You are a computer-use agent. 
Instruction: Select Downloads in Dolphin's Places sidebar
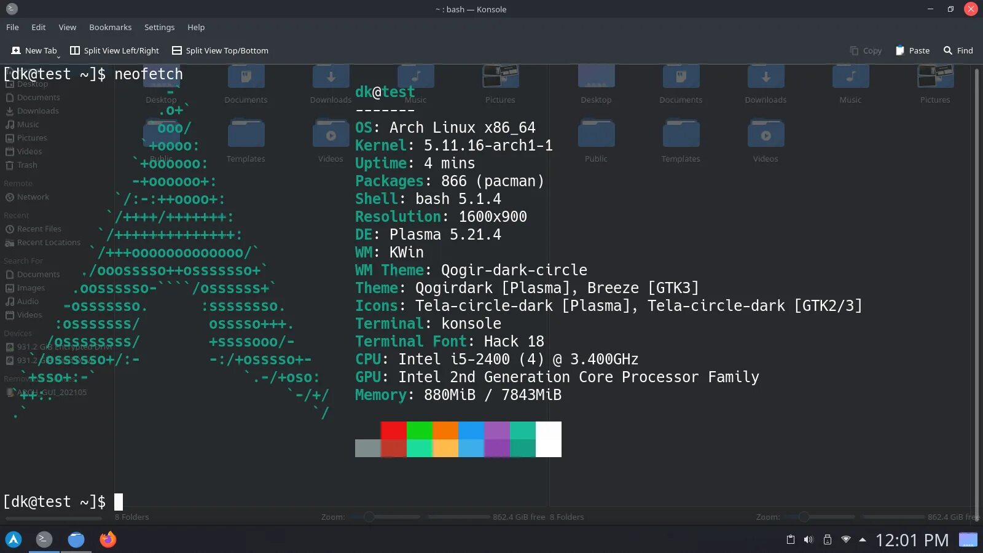(32, 111)
